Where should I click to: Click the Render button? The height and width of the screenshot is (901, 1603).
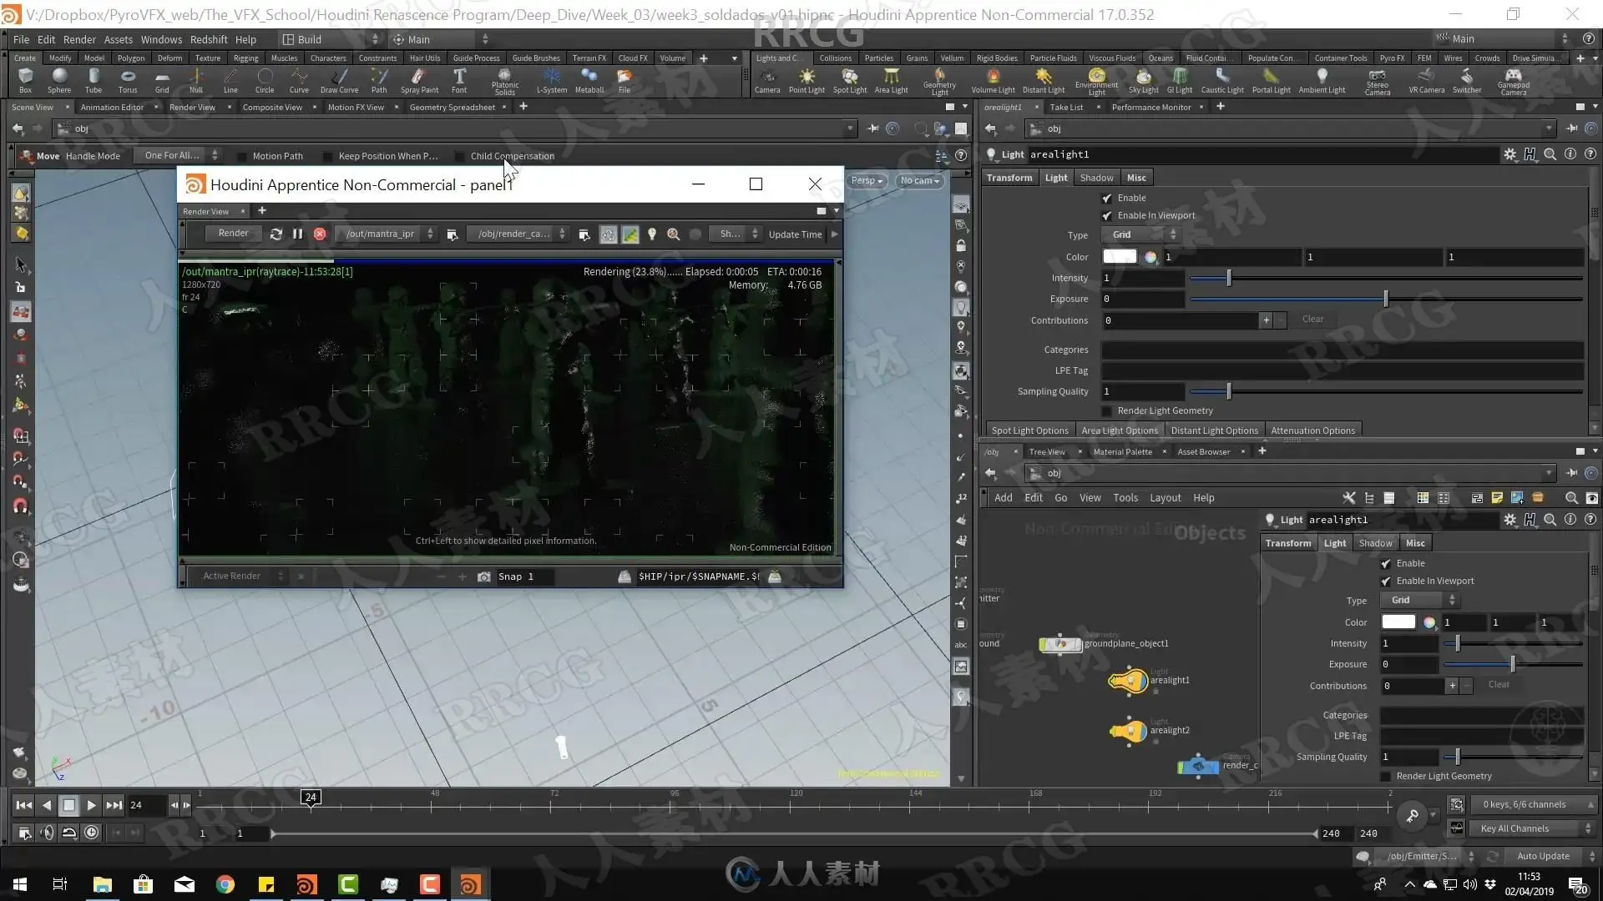point(233,234)
